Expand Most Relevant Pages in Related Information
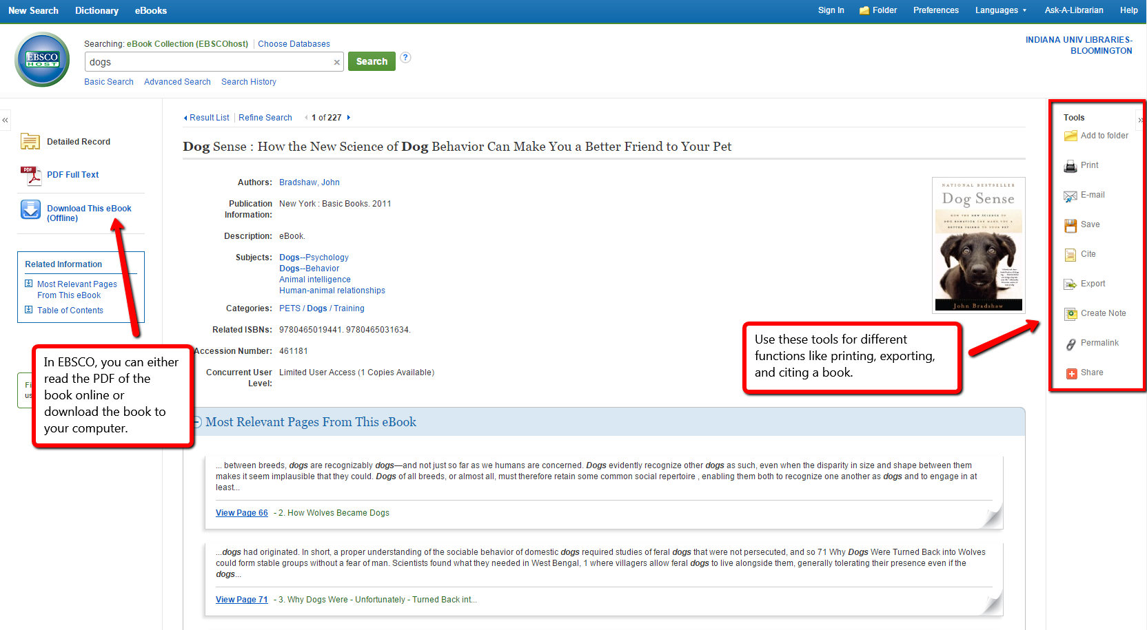The height and width of the screenshot is (630, 1147). coord(29,284)
